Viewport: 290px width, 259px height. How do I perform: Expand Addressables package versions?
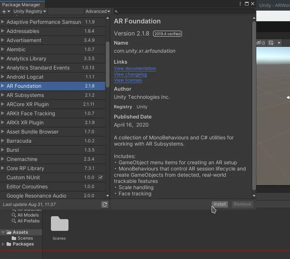[3, 31]
